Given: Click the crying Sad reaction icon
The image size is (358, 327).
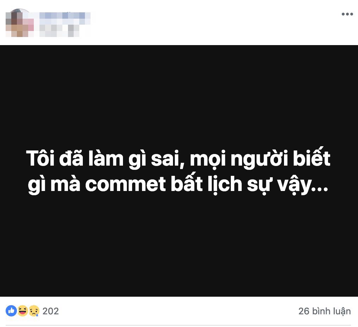Looking at the screenshot, I should pos(34,311).
